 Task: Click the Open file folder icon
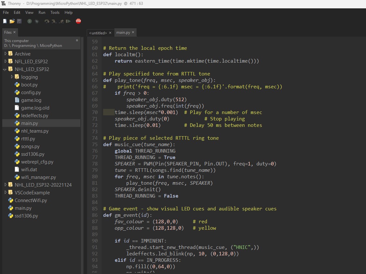pos(12,21)
